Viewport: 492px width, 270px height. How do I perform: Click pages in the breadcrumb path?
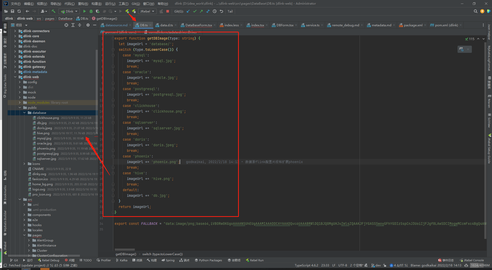coord(50,18)
